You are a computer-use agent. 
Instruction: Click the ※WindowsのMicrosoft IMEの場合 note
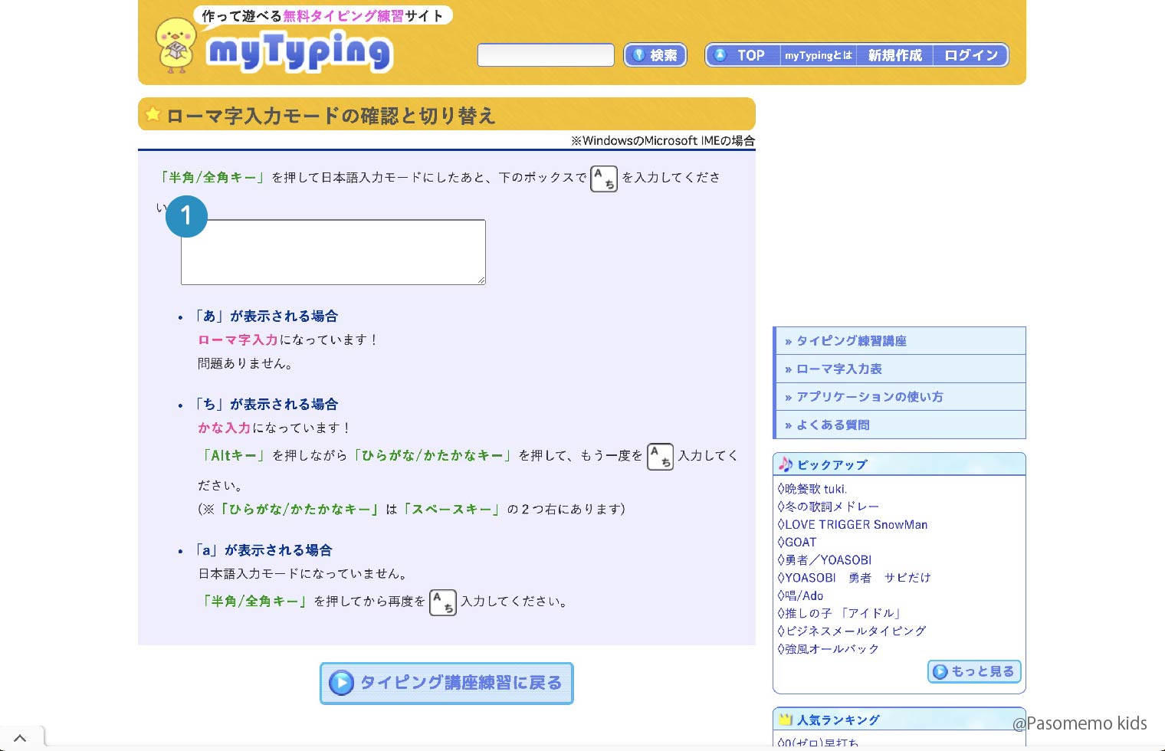[663, 141]
